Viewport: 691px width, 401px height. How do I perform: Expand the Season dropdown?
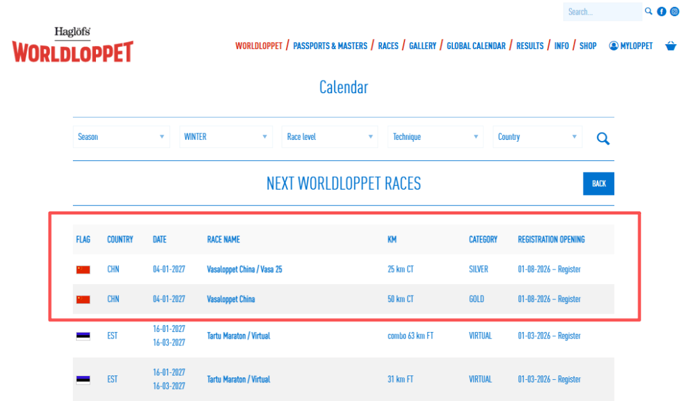(121, 137)
